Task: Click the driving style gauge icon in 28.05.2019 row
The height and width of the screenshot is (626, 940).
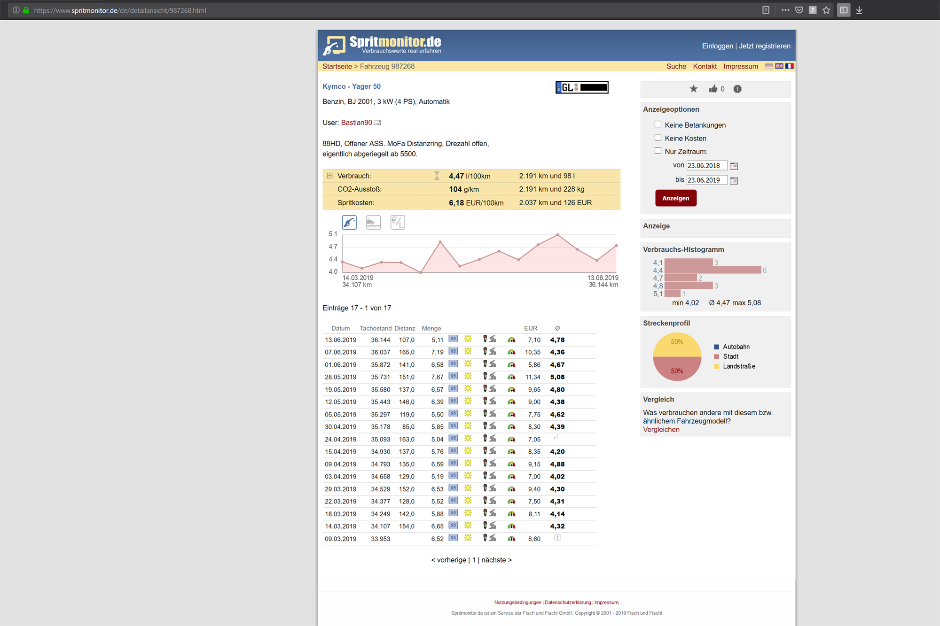Action: pos(511,377)
